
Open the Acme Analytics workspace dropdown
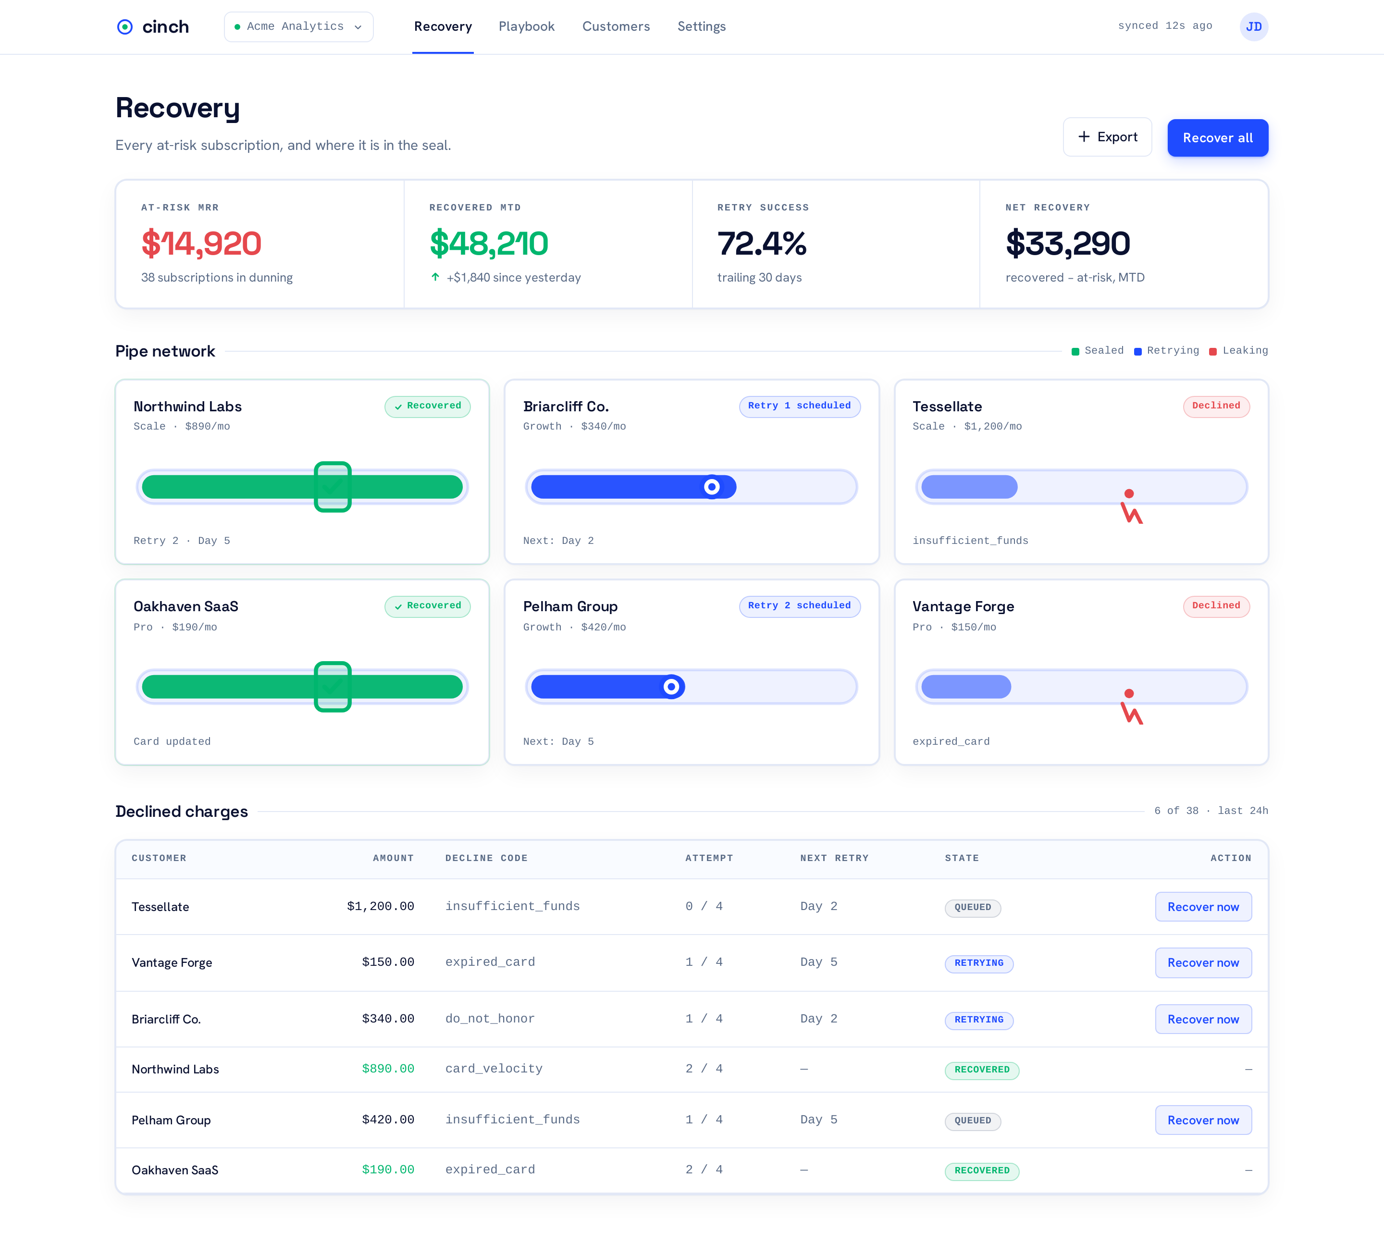click(x=298, y=27)
